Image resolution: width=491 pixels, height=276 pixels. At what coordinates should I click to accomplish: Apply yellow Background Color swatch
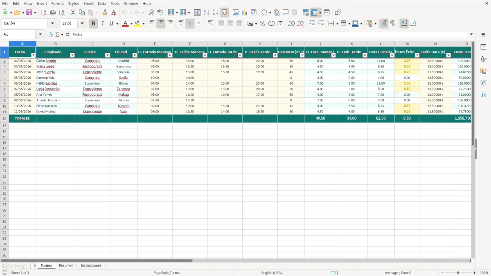(137, 24)
